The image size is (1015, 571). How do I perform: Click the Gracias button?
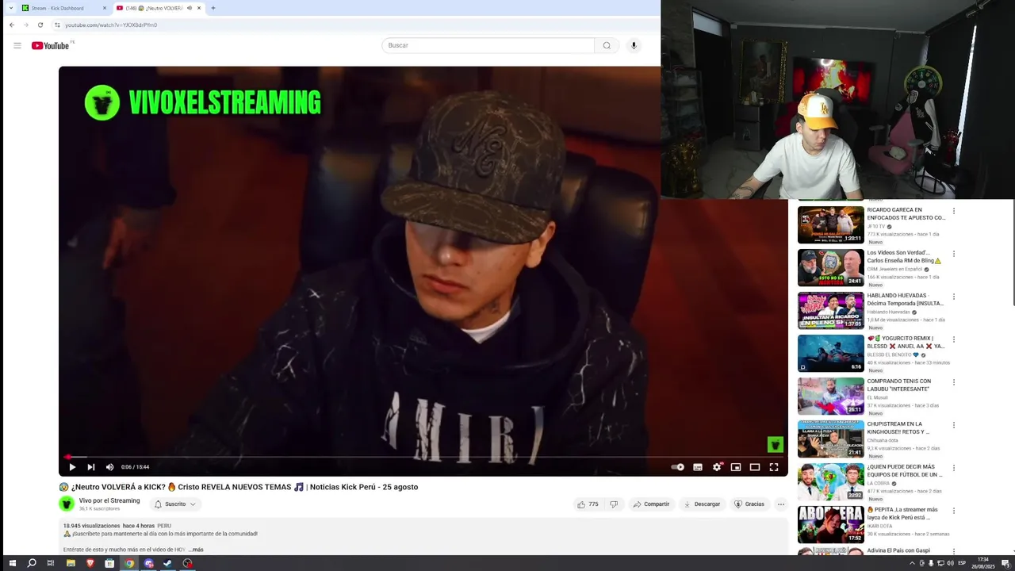(749, 504)
